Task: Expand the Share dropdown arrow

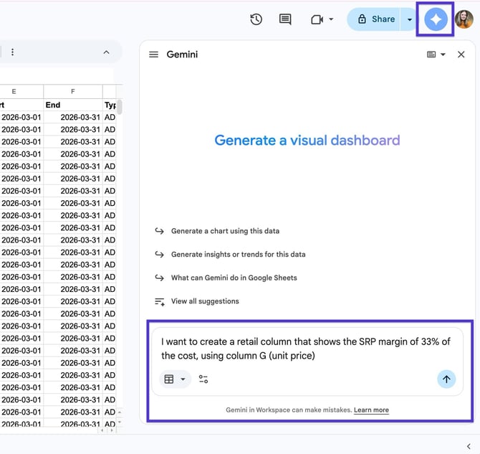Action: pyautogui.click(x=410, y=19)
